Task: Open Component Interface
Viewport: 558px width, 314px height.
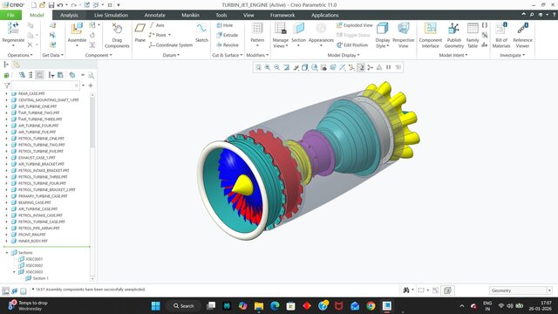Action: point(430,35)
